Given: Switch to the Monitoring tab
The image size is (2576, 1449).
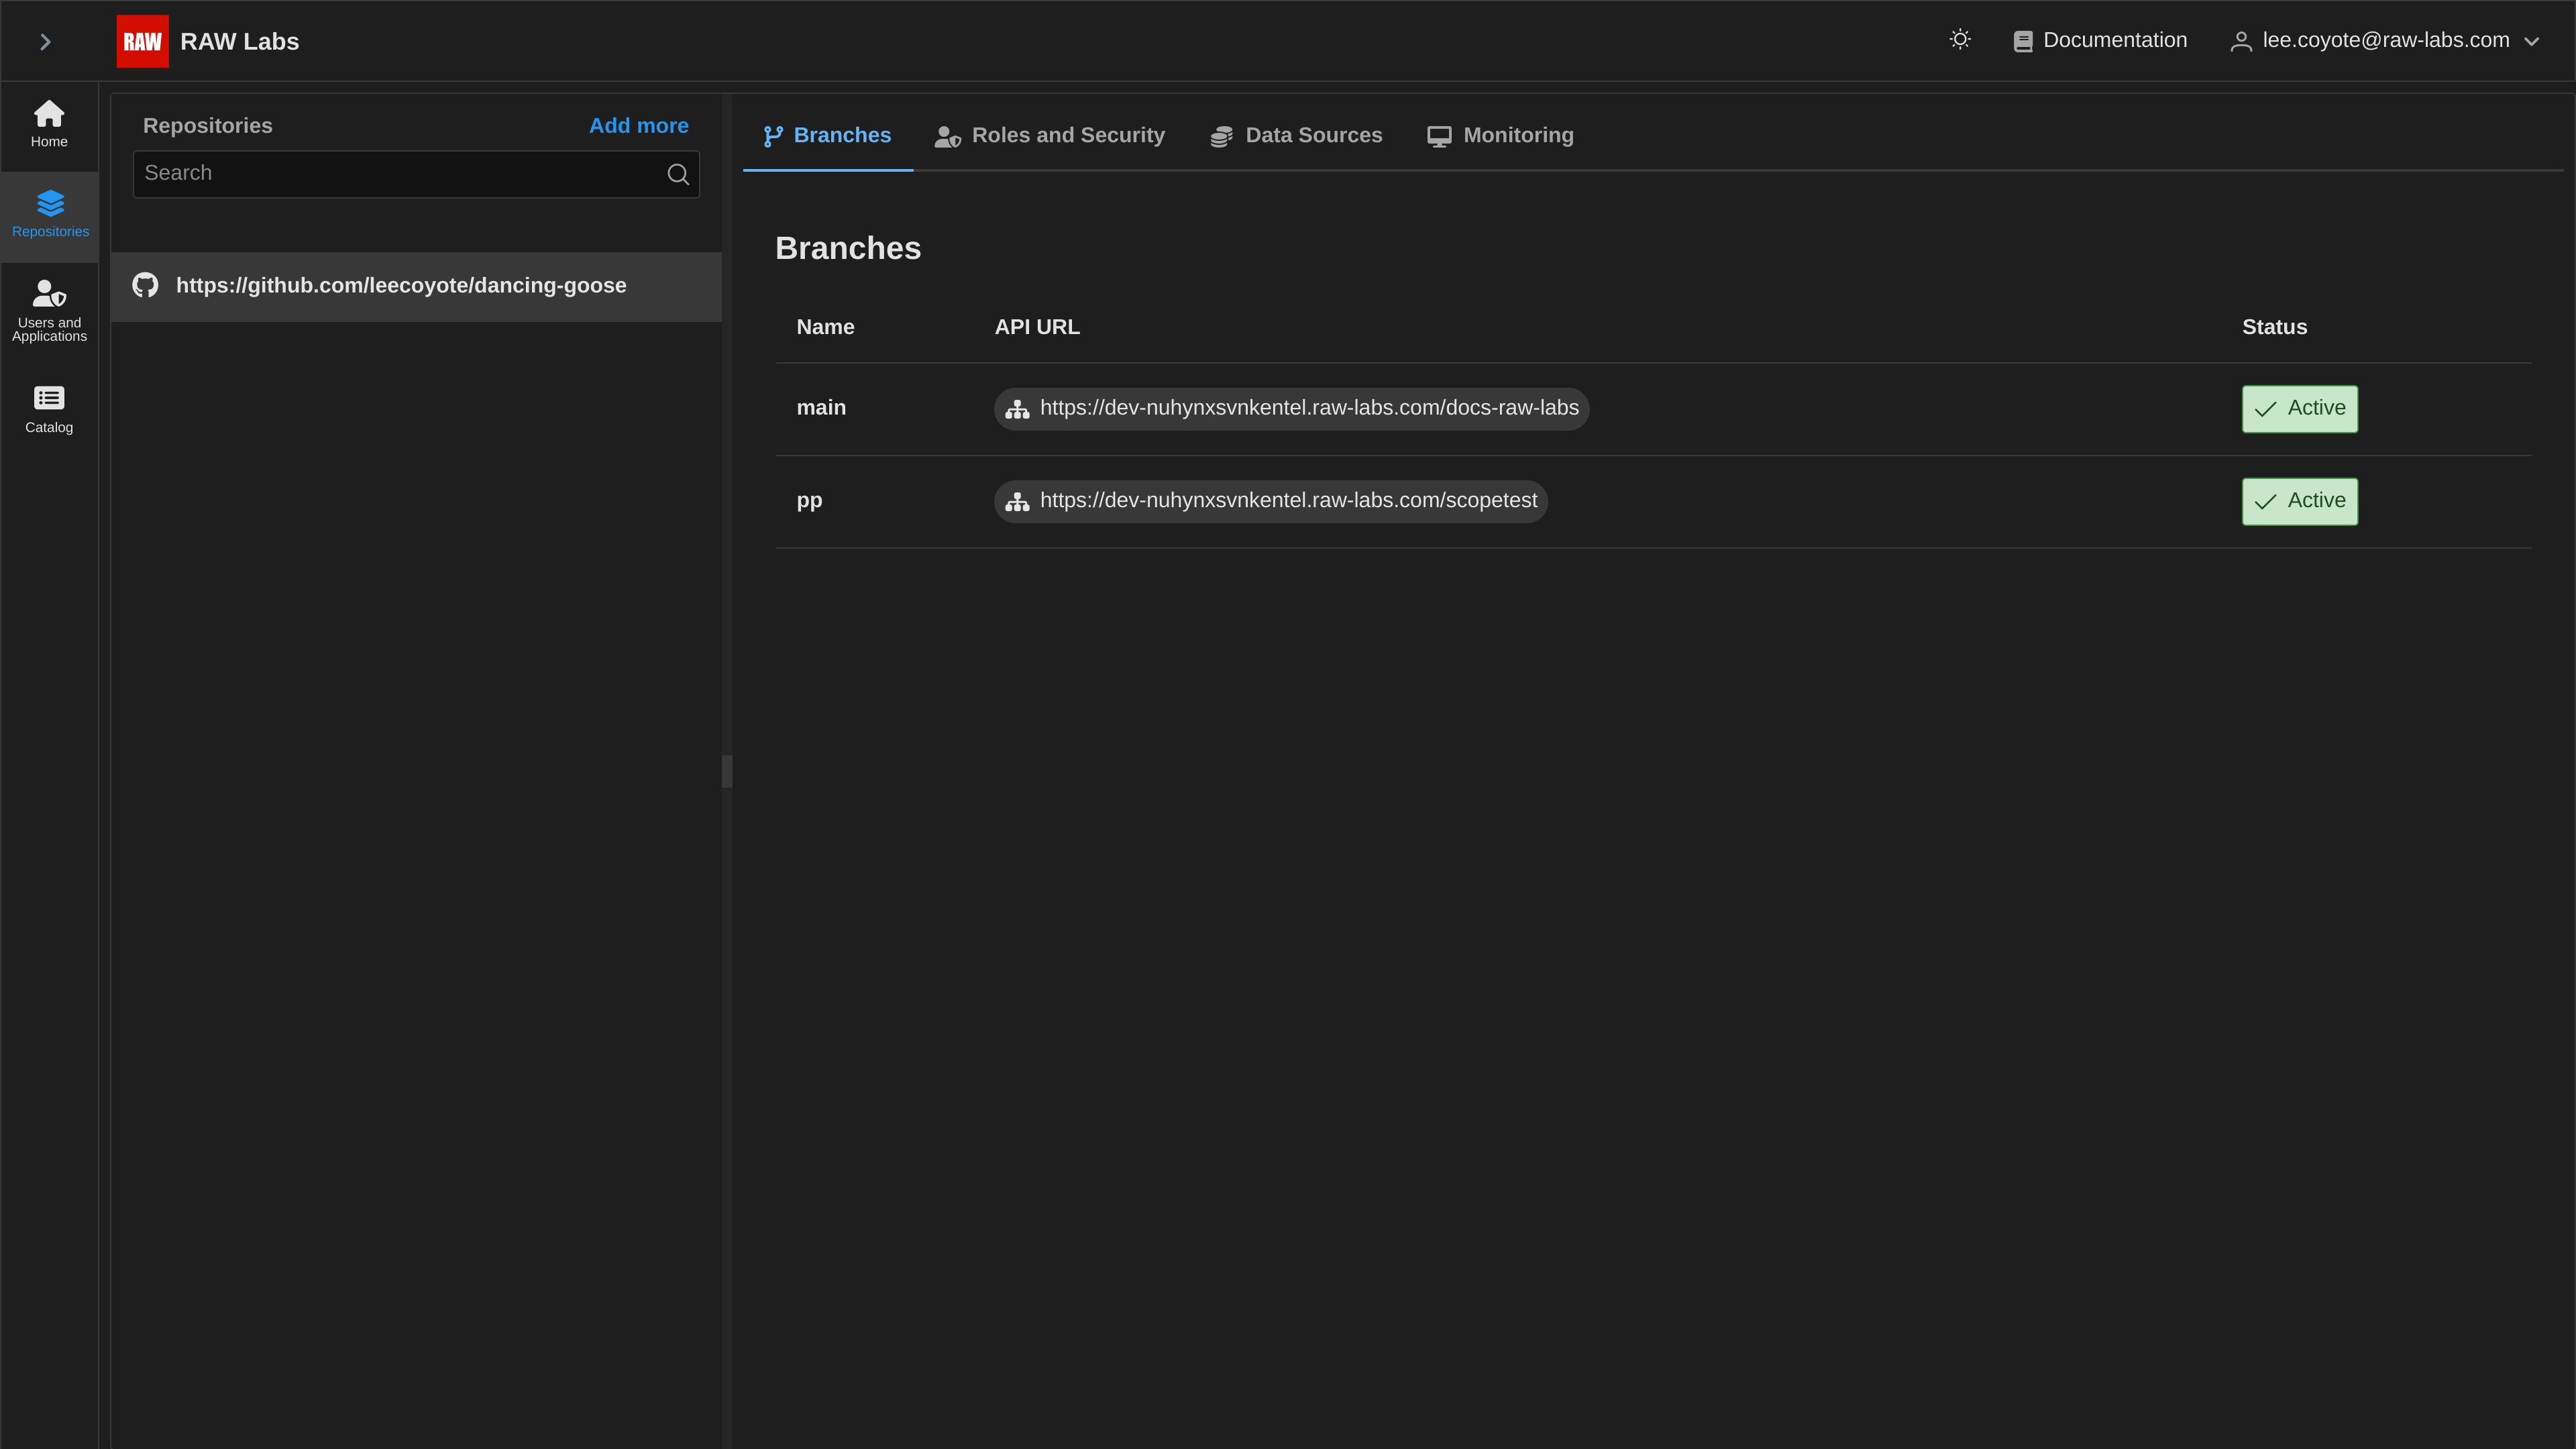Looking at the screenshot, I should pyautogui.click(x=1500, y=135).
